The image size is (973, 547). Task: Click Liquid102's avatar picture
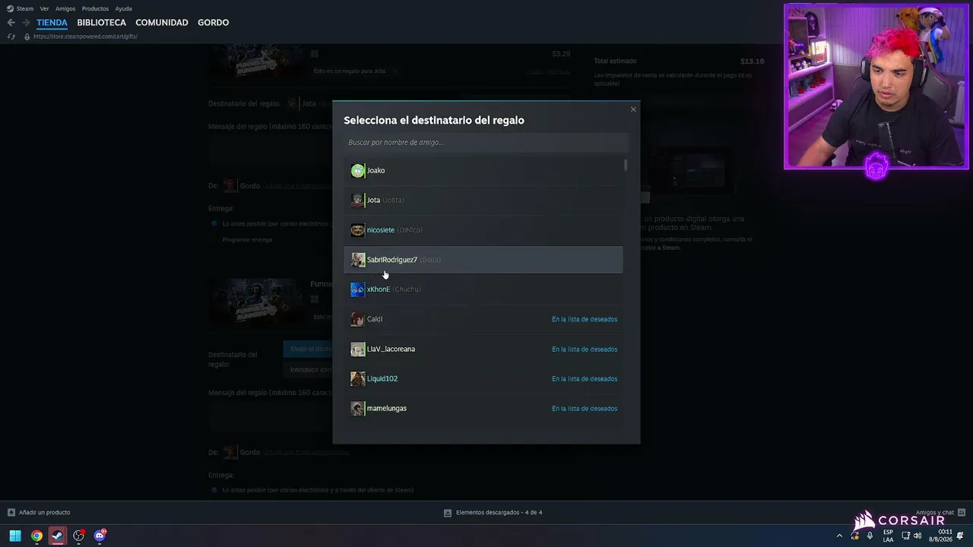tap(357, 378)
